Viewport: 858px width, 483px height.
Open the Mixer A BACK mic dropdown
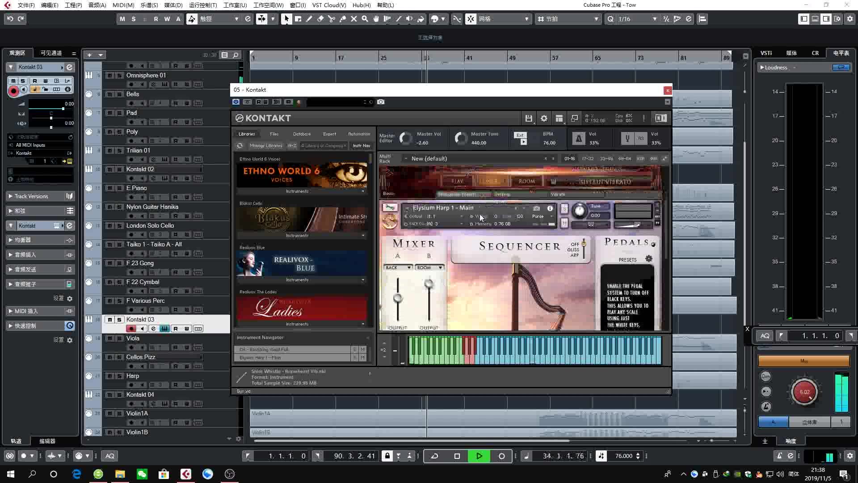pos(398,267)
